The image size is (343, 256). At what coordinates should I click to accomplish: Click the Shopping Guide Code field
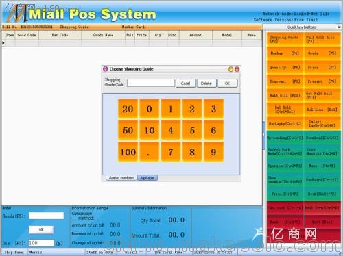pos(151,83)
